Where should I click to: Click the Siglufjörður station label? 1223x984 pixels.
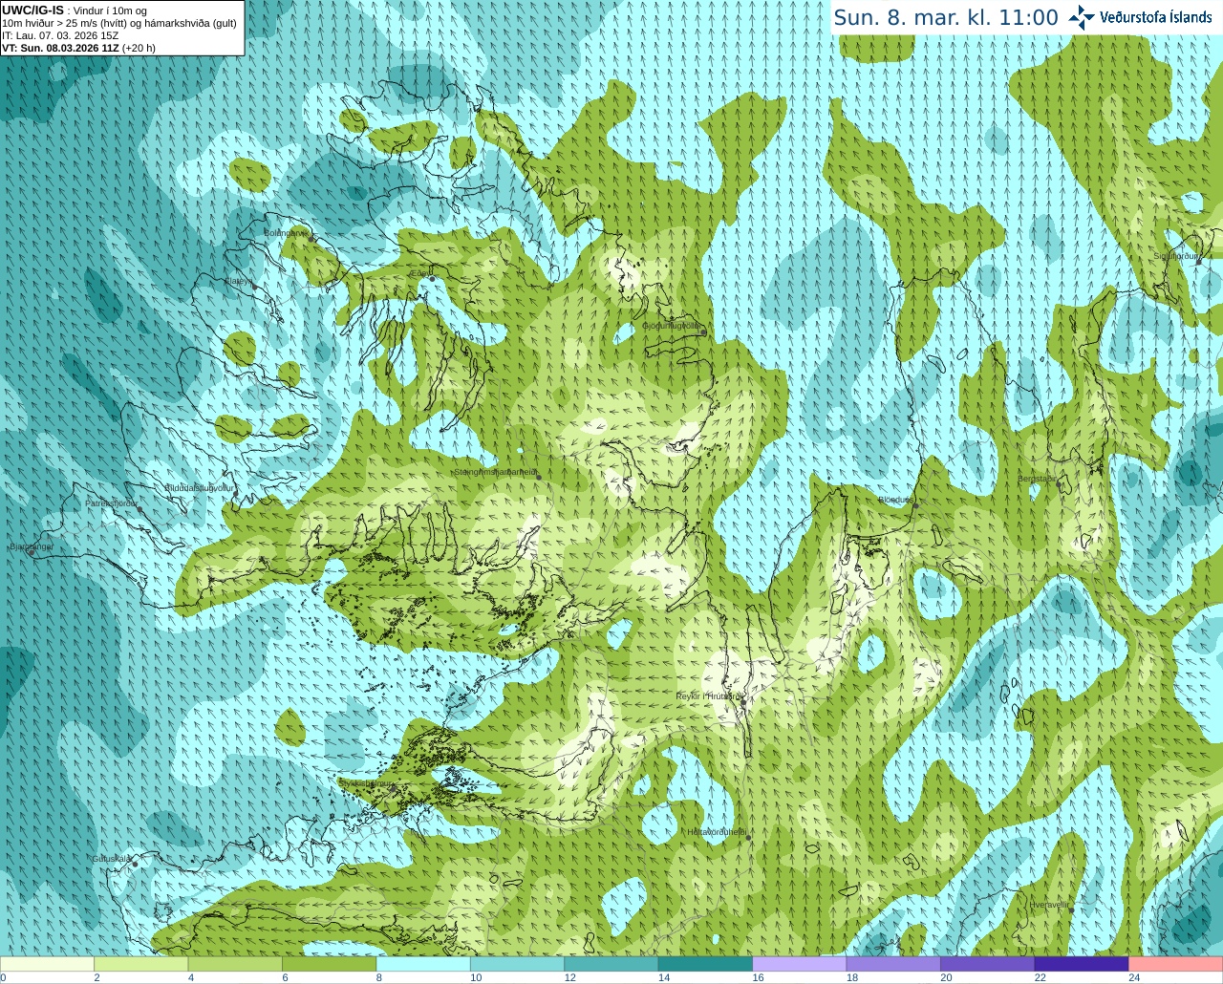pos(1175,256)
